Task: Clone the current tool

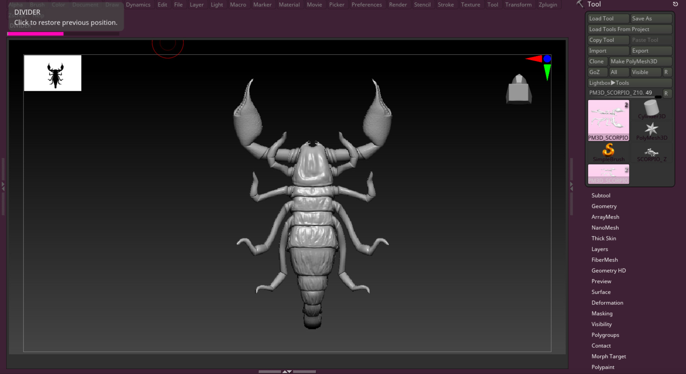Action: tap(598, 61)
